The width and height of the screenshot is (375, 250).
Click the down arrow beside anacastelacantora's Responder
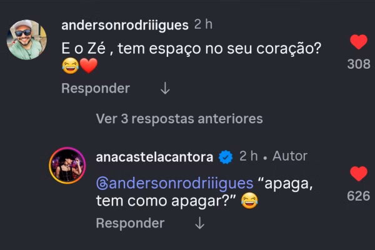click(199, 223)
